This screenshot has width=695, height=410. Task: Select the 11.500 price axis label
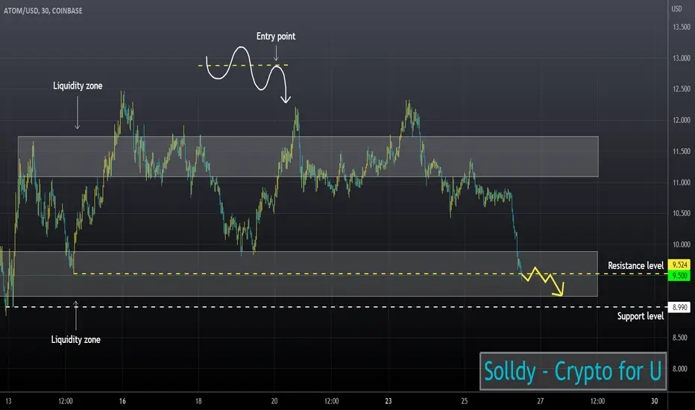[x=682, y=151]
